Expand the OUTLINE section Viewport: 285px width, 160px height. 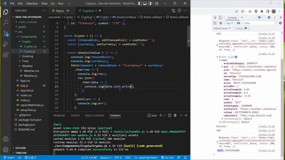pyautogui.click(x=20, y=148)
